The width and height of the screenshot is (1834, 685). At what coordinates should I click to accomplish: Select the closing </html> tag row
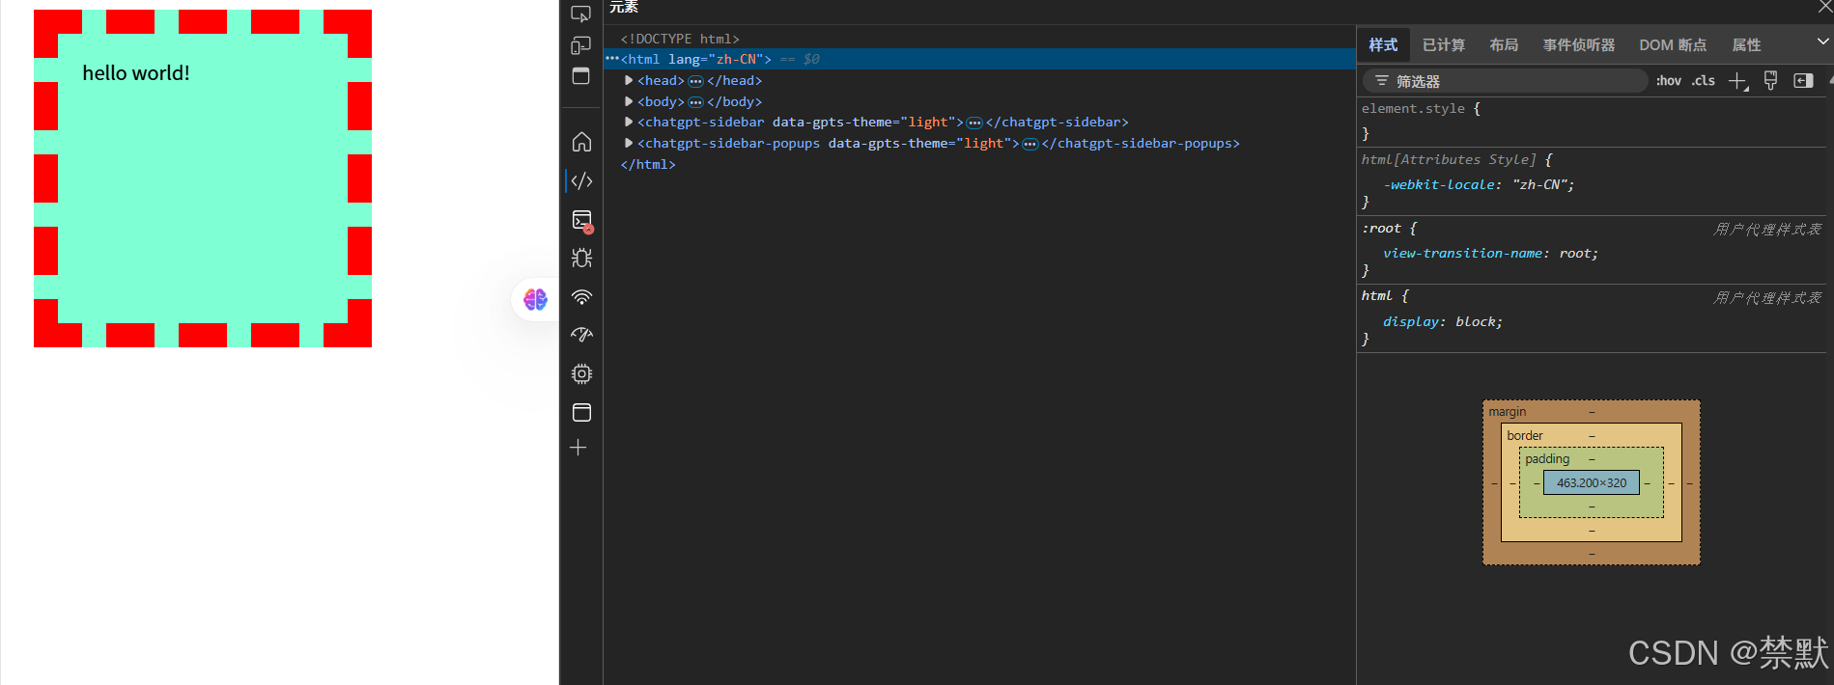[648, 164]
